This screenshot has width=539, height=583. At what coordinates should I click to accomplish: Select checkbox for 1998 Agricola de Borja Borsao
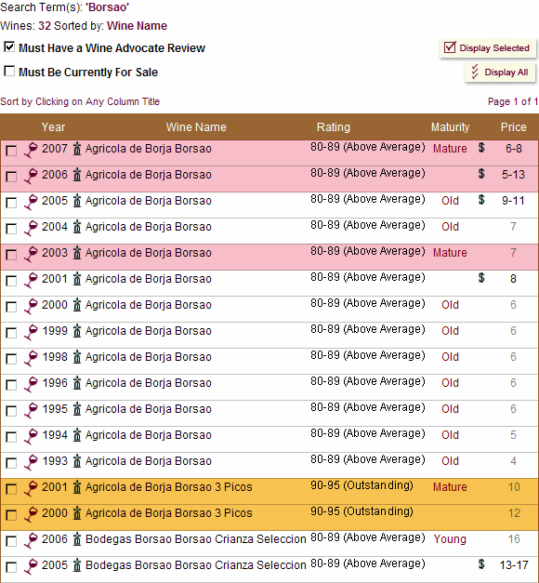click(x=11, y=359)
